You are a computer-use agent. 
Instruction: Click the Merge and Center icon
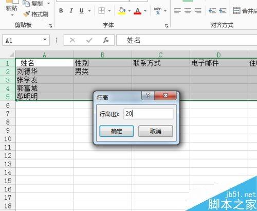click(236, 10)
